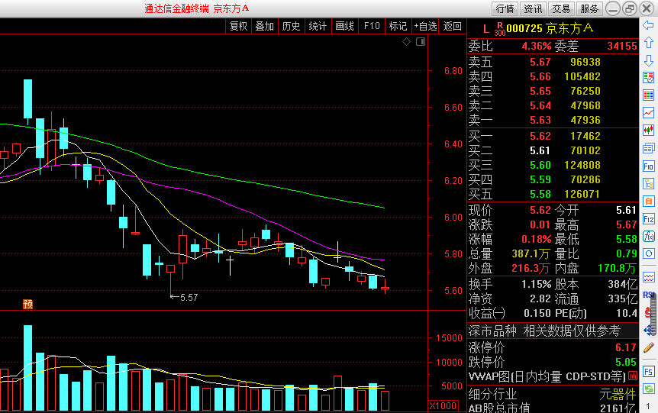Toggle 叠加 overlay on the chart
This screenshot has width=658, height=413.
point(264,26)
